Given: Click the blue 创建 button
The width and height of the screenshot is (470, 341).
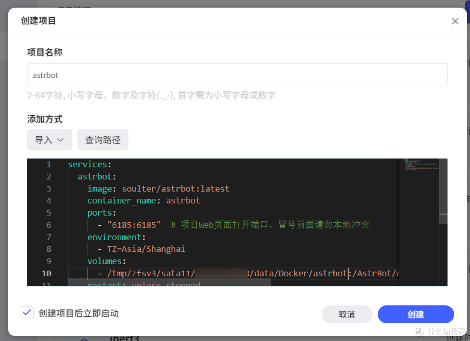Looking at the screenshot, I should coord(416,314).
